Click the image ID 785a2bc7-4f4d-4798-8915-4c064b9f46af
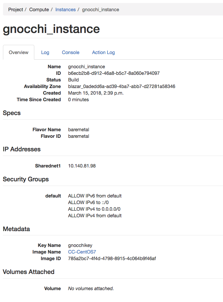The width and height of the screenshot is (223, 302). click(x=112, y=258)
